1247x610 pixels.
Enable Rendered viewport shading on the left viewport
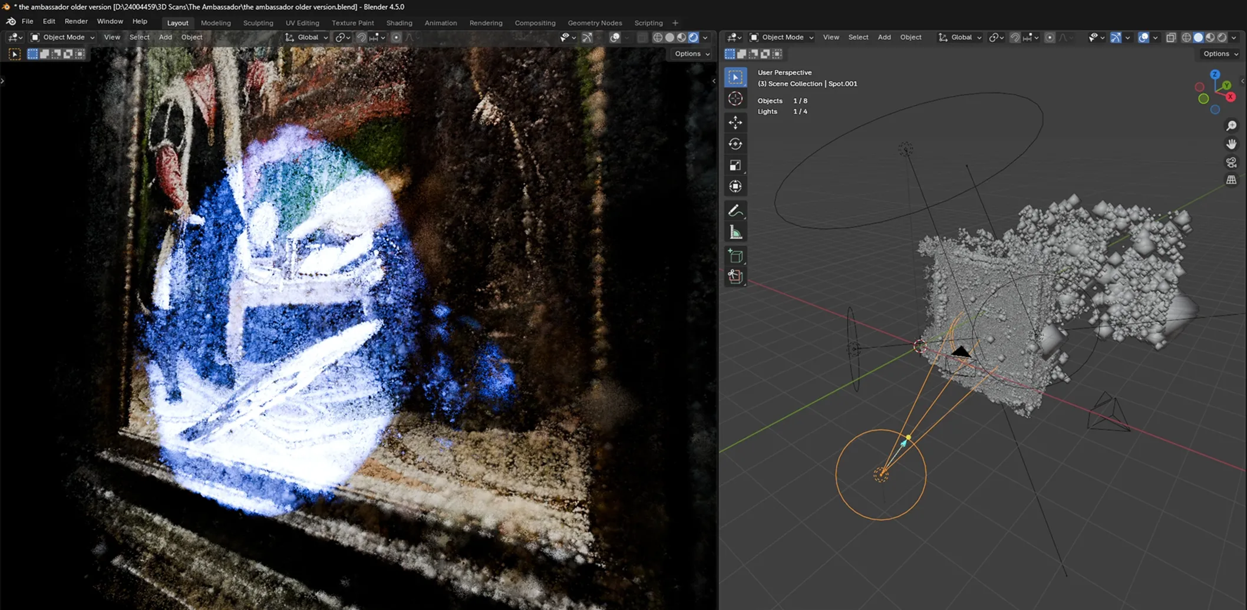point(694,37)
